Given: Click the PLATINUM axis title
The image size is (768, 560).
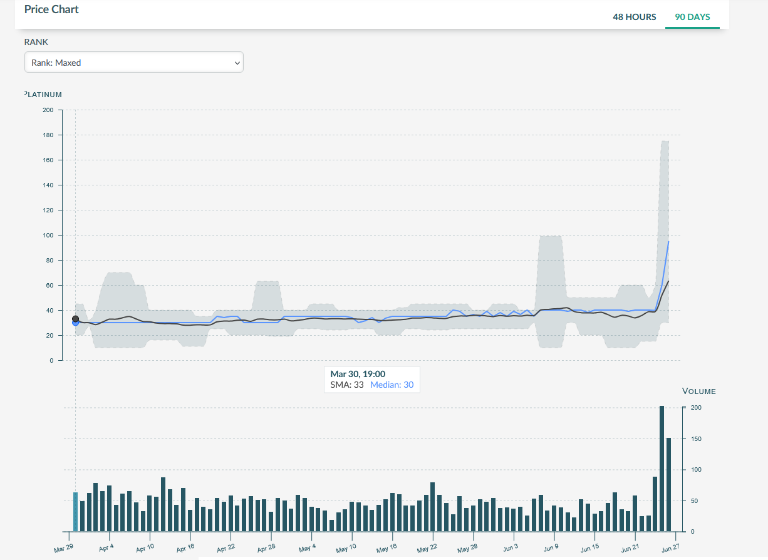Looking at the screenshot, I should pos(43,95).
